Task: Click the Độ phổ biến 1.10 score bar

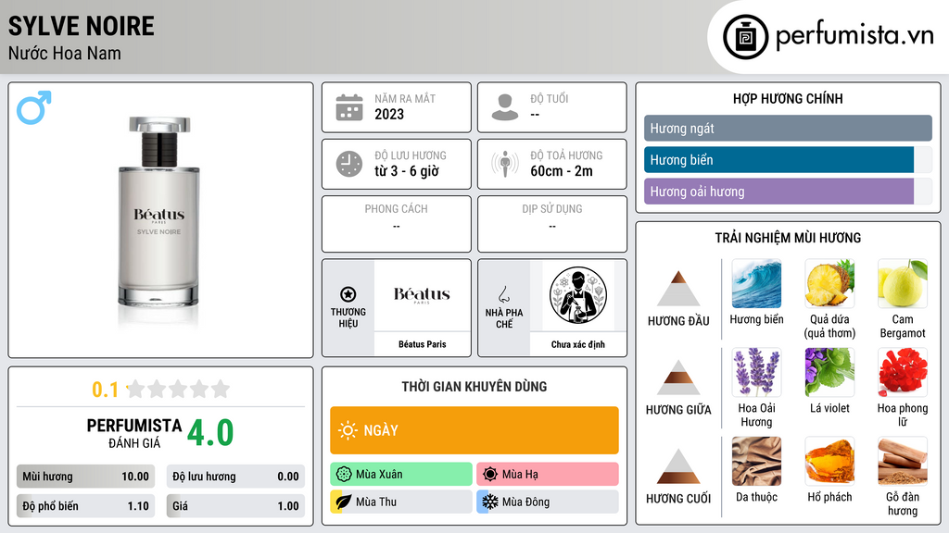Action: pyautogui.click(x=85, y=506)
